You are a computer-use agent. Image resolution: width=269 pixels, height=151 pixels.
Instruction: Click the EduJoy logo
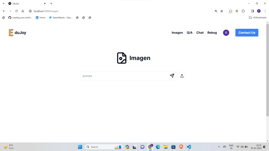(17, 33)
